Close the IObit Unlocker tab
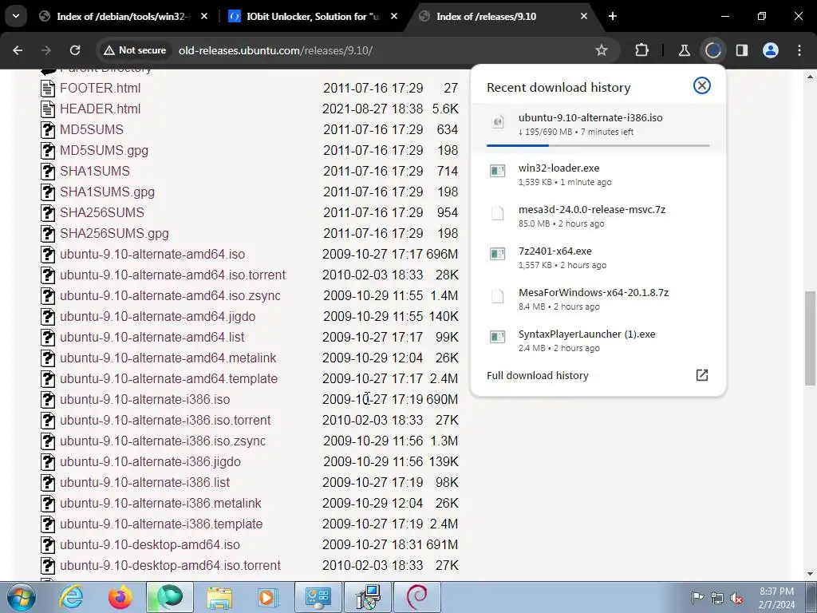The width and height of the screenshot is (817, 613). (394, 16)
